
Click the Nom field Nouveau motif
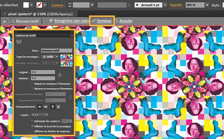57,51
